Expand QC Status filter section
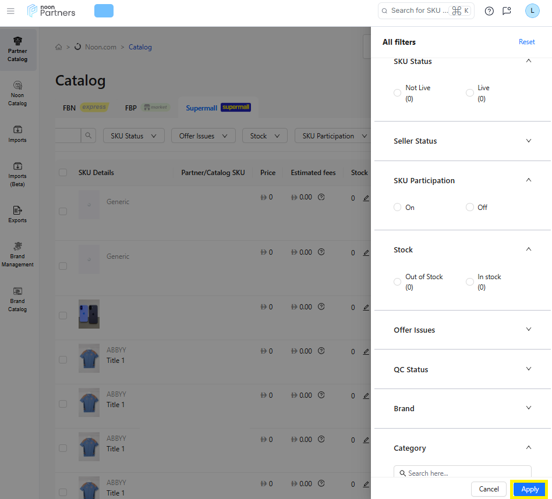552x499 pixels. [528, 369]
